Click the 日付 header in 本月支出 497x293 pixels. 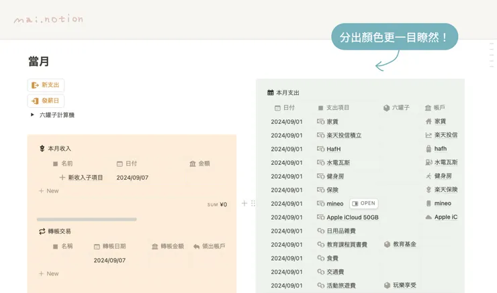tap(285, 108)
